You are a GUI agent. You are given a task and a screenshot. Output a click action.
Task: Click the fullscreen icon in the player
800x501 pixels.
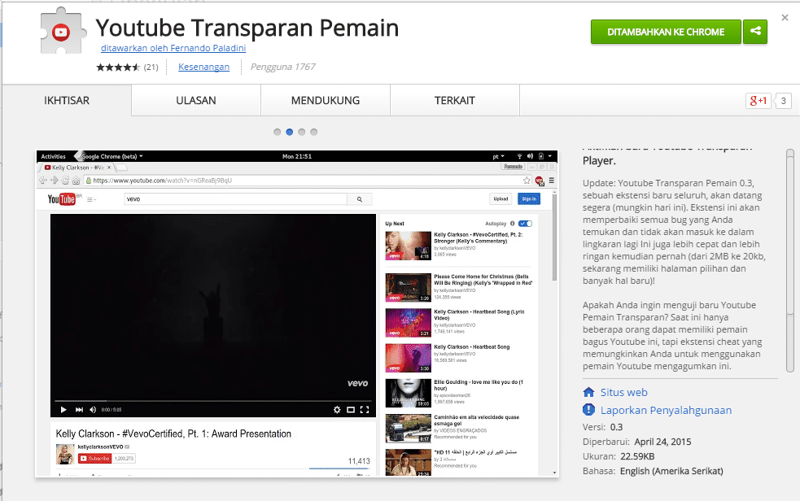pyautogui.click(x=363, y=410)
